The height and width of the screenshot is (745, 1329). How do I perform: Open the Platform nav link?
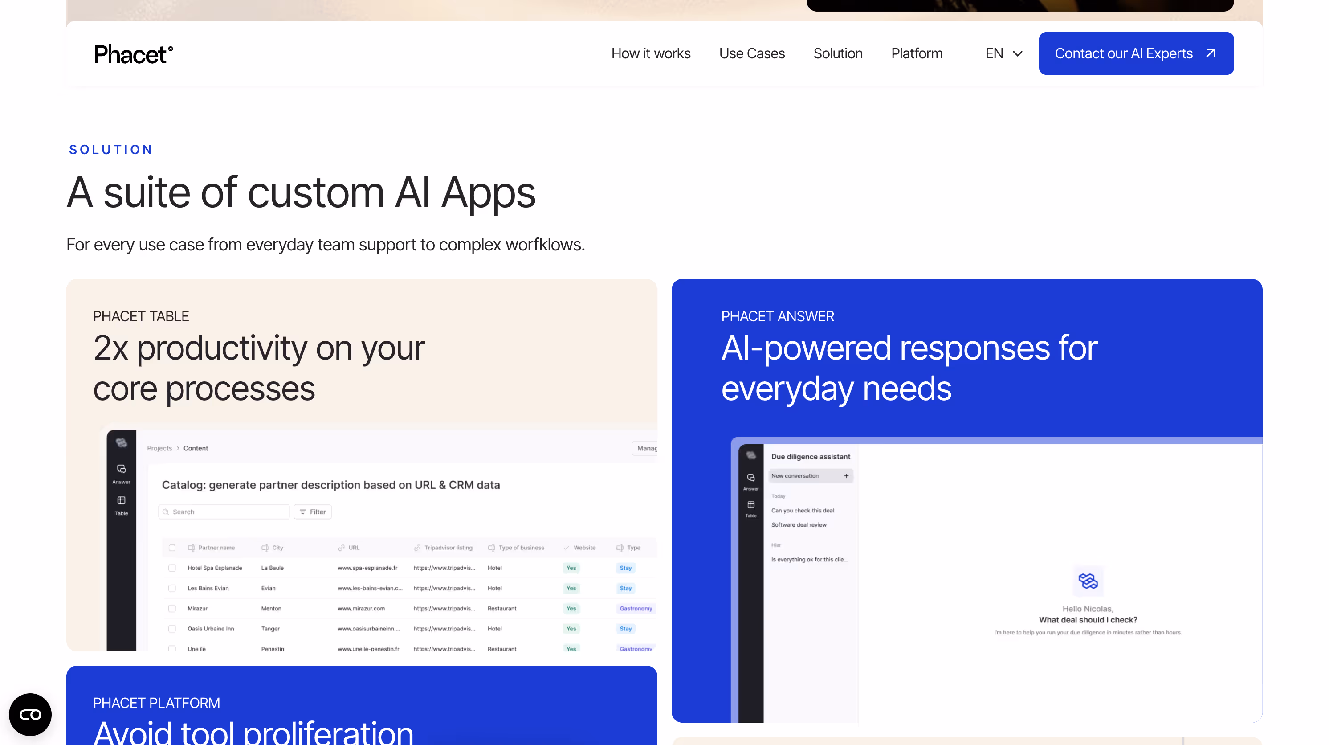click(x=917, y=53)
